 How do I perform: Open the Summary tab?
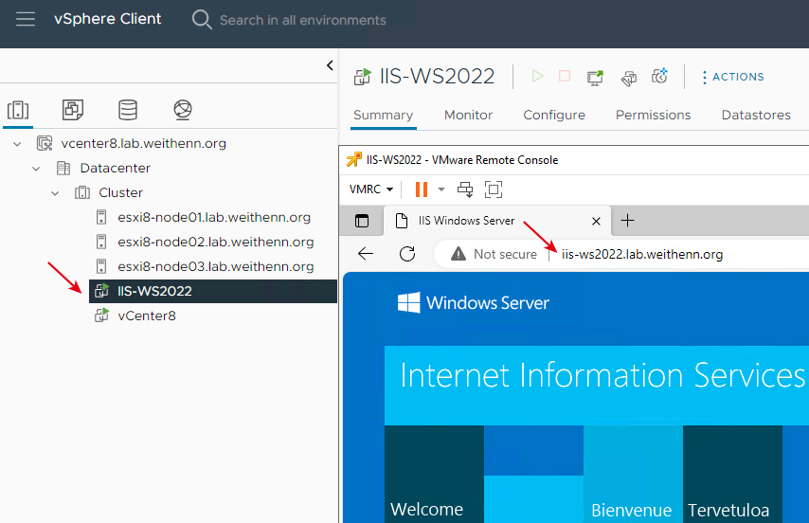click(383, 115)
